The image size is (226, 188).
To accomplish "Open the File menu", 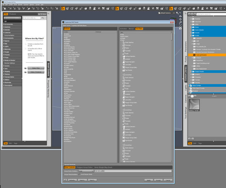I will pos(3,5).
